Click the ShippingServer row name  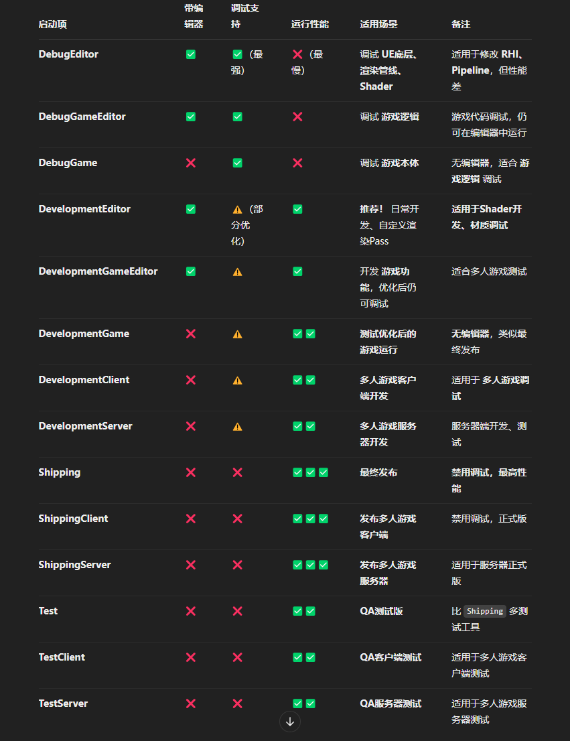point(74,565)
